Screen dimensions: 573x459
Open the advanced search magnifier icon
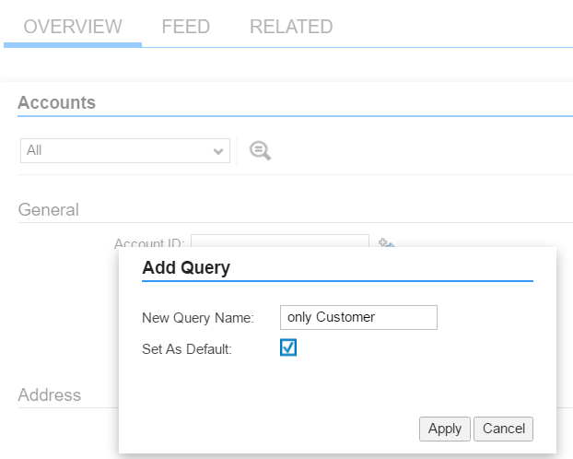pos(260,150)
